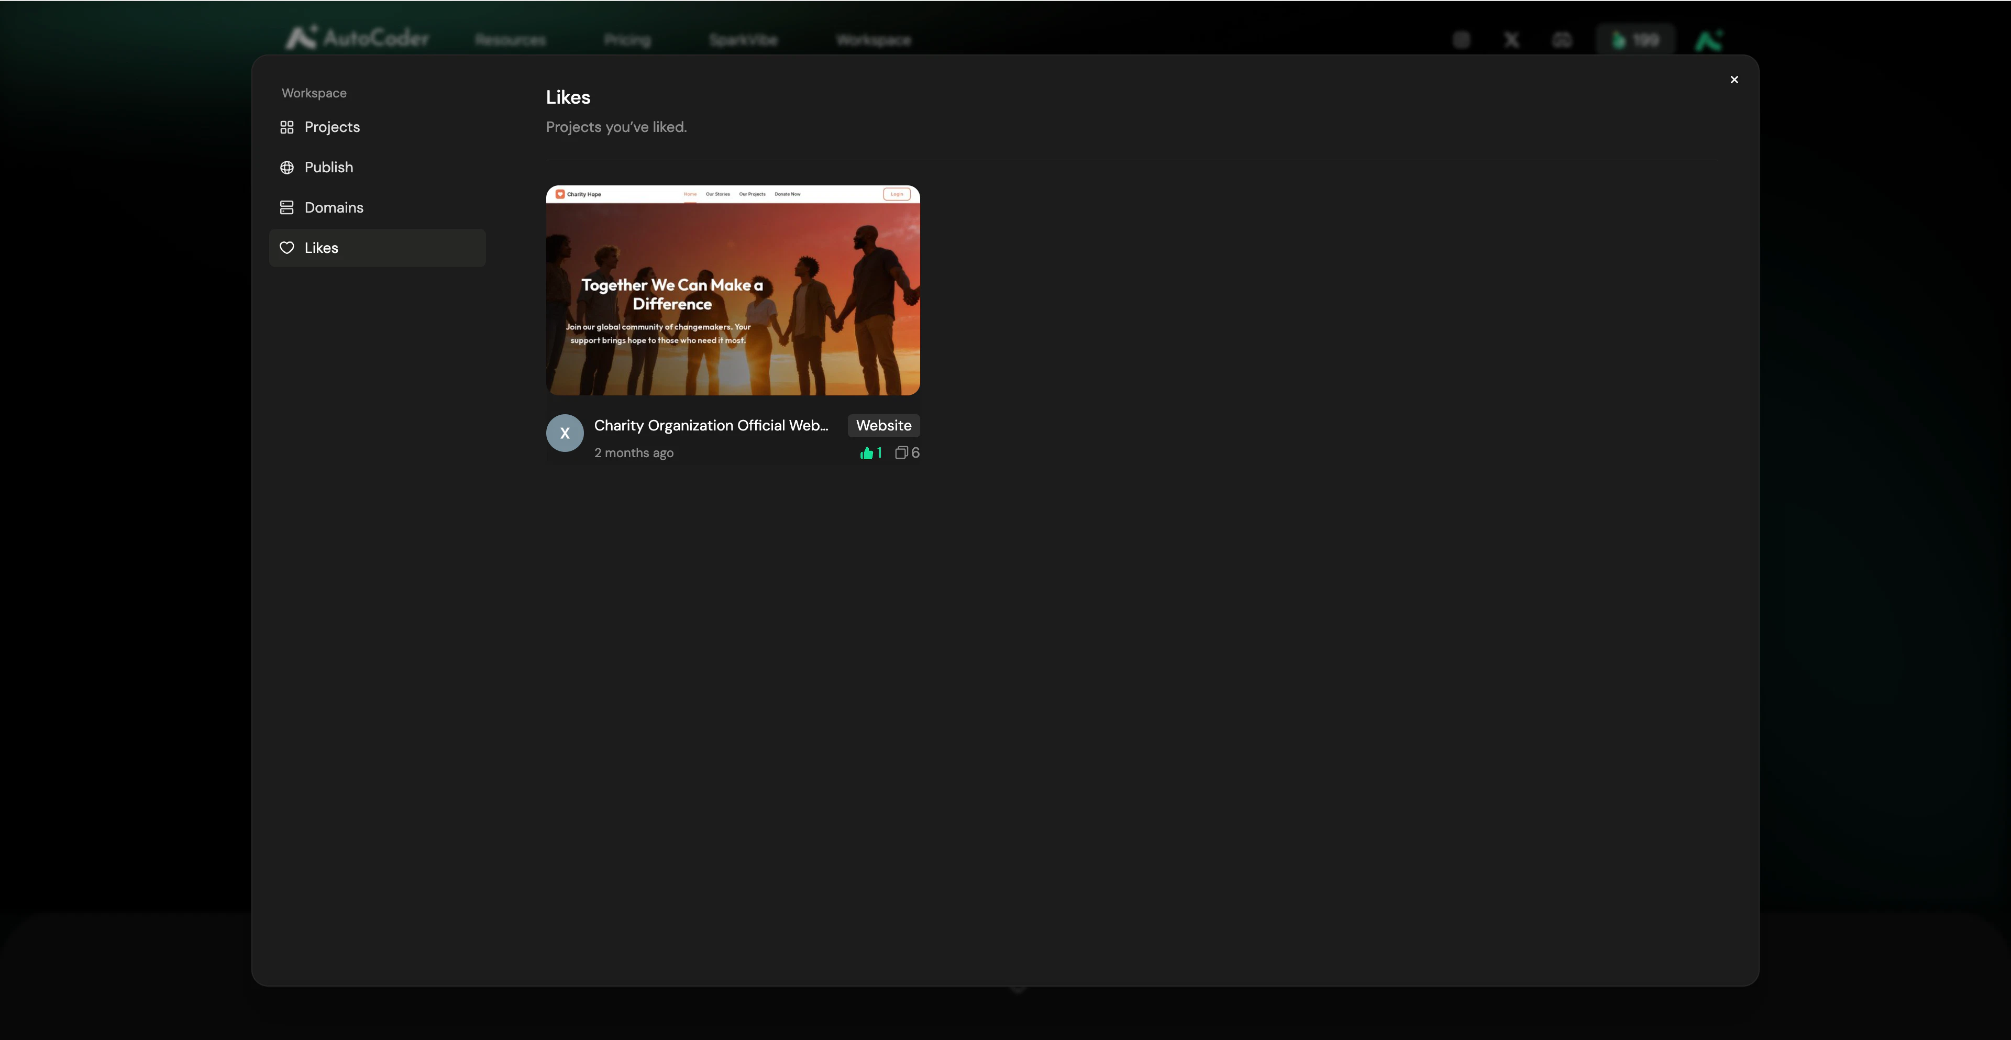Open the Domains sidebar item
Image resolution: width=2011 pixels, height=1040 pixels.
point(334,208)
